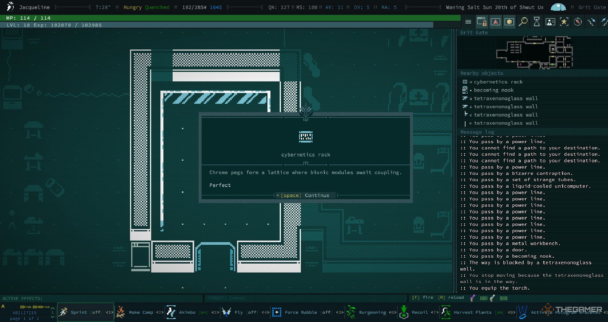Click the Hologram Bracelet blue icon
The width and height of the screenshot is (608, 322).
click(522, 312)
